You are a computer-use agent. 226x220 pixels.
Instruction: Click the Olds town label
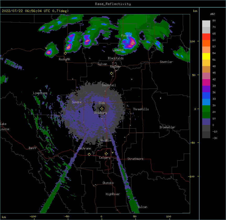pyautogui.click(x=102, y=103)
